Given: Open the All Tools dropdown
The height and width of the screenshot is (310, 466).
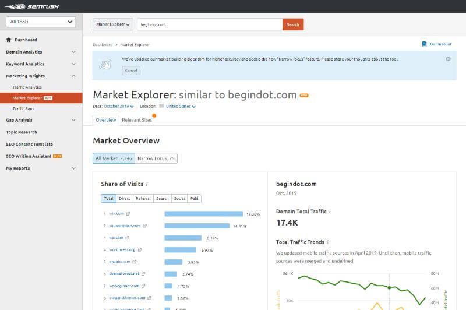Looking at the screenshot, I should tap(41, 22).
